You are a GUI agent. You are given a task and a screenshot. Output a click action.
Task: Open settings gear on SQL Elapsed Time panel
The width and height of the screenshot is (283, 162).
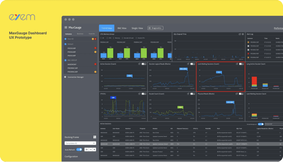242,35
